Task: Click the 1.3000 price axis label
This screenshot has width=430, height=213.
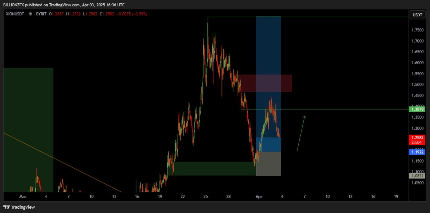Action: pos(417,128)
